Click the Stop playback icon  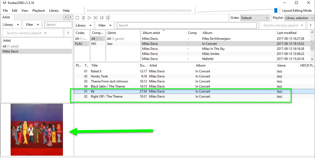point(77,18)
